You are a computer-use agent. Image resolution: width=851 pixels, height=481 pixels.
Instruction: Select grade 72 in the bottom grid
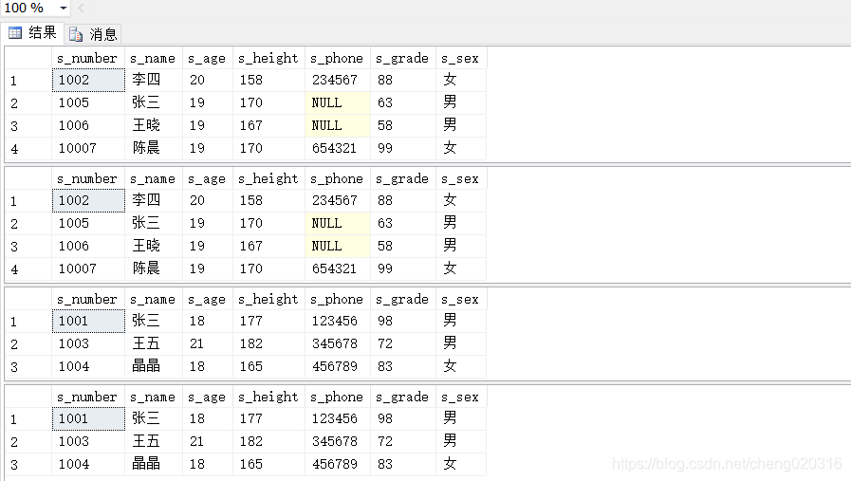pos(403,442)
